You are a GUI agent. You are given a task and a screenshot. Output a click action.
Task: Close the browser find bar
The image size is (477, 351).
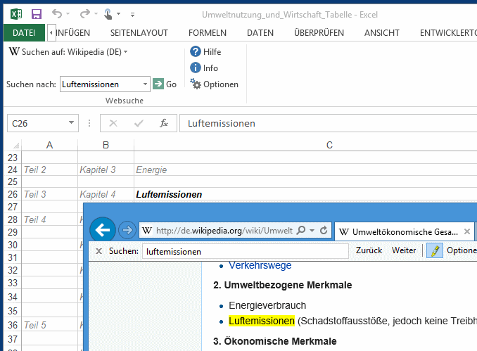(98, 251)
